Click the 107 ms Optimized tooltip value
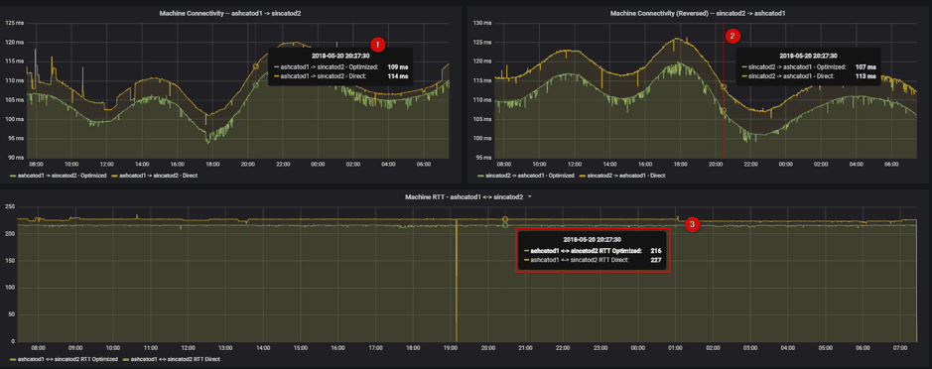Screen dimensions: 932x369 866,67
